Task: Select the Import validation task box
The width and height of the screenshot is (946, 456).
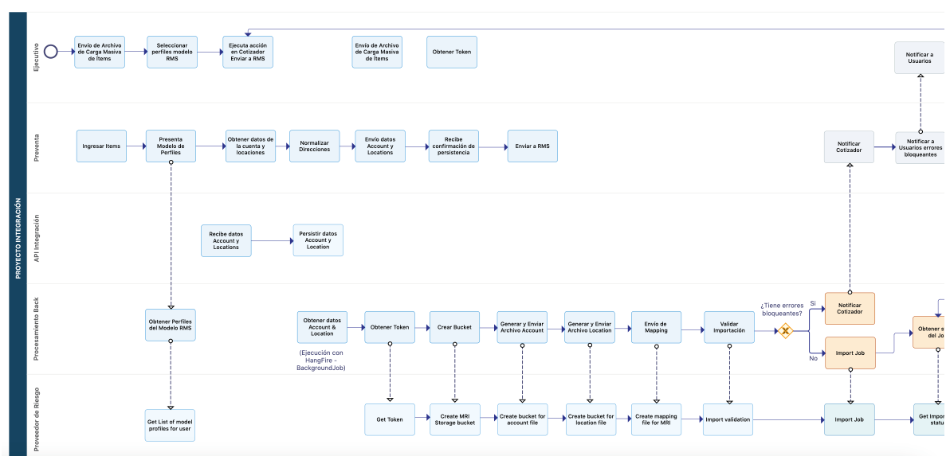Action: 728,419
